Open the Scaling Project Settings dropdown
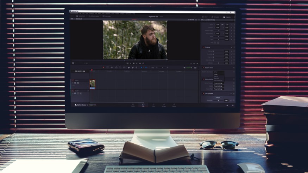Viewport: 308px width, 173px height. click(x=218, y=86)
